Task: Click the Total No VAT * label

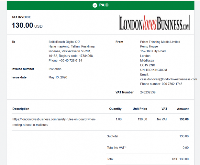Action: [117, 148]
